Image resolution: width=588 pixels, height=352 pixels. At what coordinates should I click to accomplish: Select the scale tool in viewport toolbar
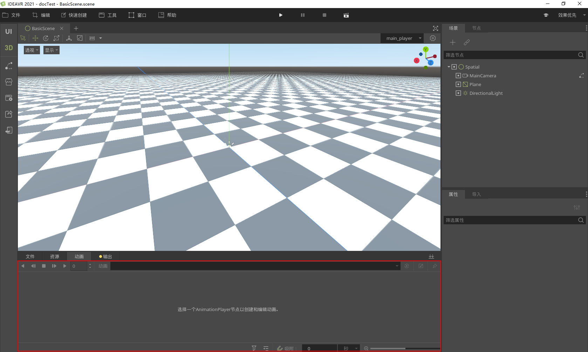tap(56, 38)
